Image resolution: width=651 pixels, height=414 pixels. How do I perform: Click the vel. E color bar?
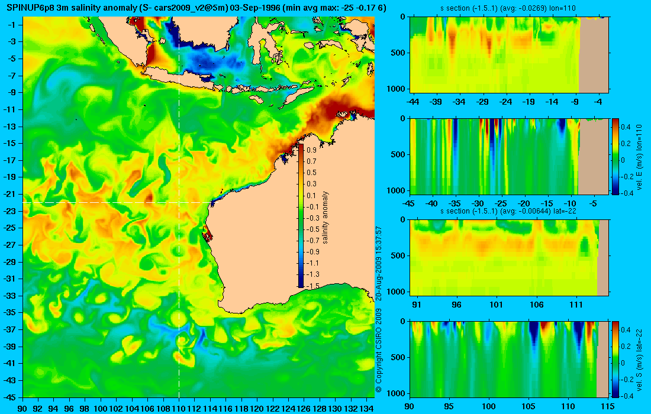[x=615, y=156]
